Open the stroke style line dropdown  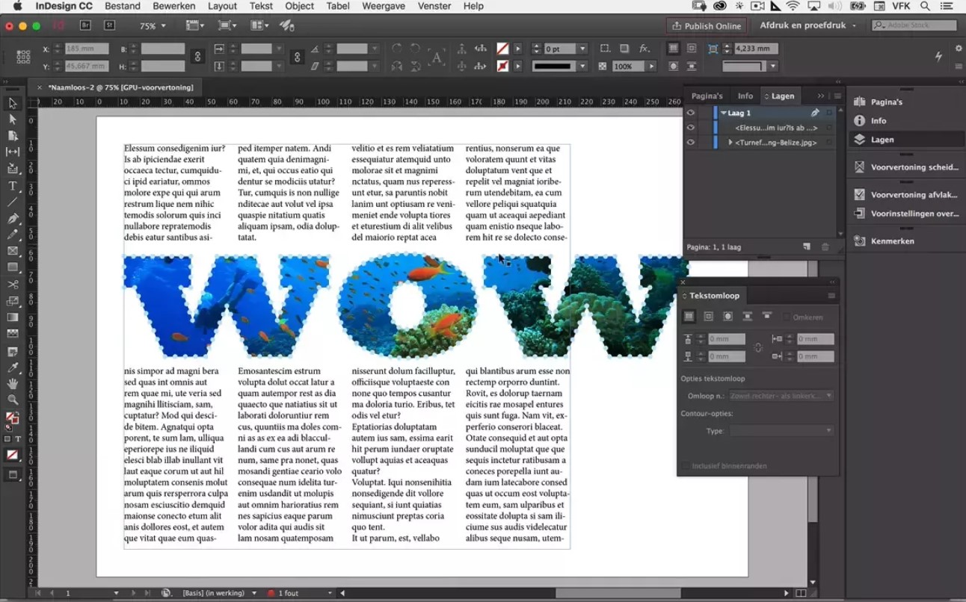coord(582,66)
